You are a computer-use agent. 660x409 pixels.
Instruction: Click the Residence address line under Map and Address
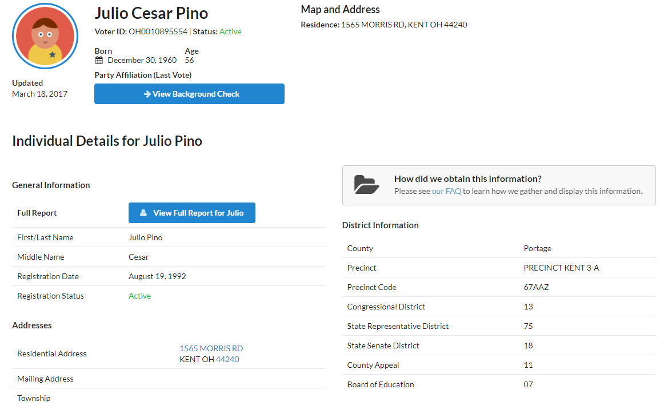[384, 25]
